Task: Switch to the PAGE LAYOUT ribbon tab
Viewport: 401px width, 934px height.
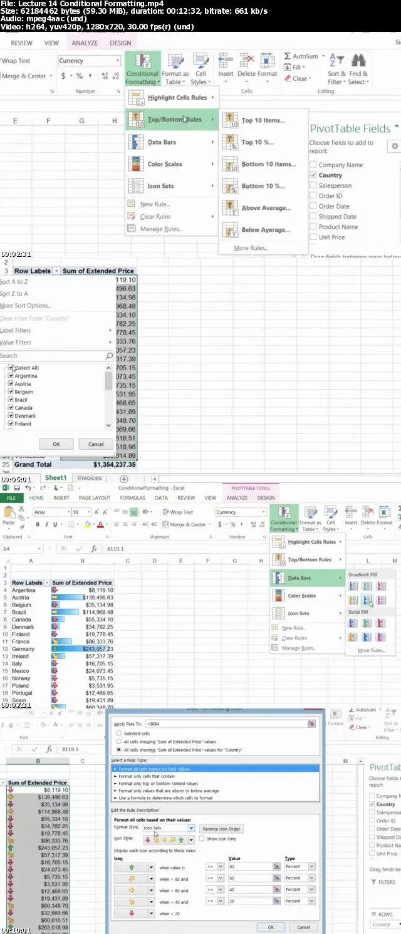Action: (x=95, y=498)
